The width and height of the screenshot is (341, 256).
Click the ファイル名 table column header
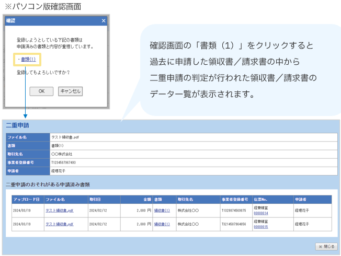click(55, 199)
